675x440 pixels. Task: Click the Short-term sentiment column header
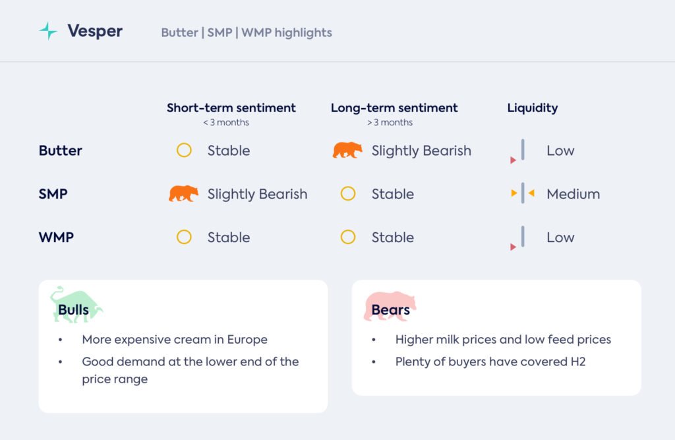(231, 108)
